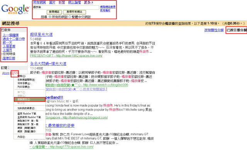Viewport: 247px width, 150px height.
Task: Open the eag1779.spaces.live.com link
Action: (x=61, y=147)
